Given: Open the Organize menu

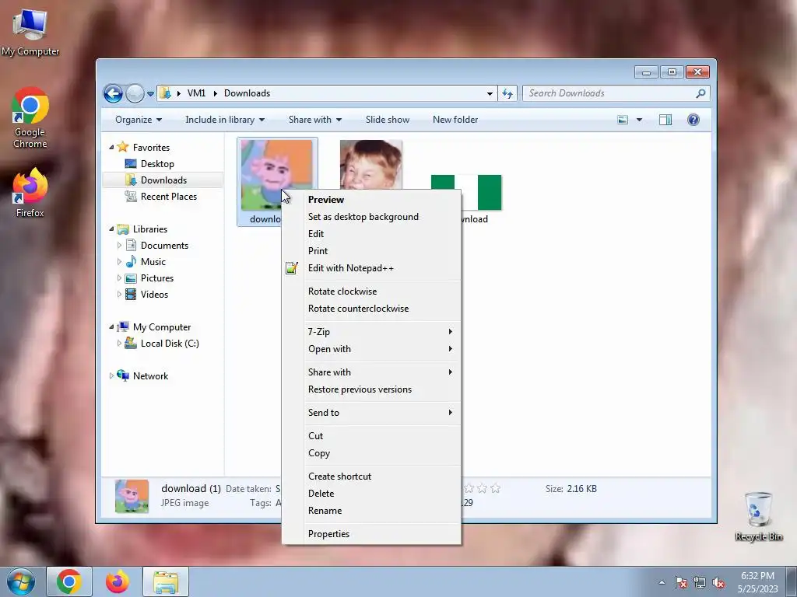Looking at the screenshot, I should pyautogui.click(x=139, y=120).
